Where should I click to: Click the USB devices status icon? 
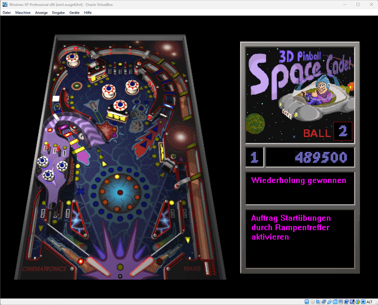coord(329,302)
